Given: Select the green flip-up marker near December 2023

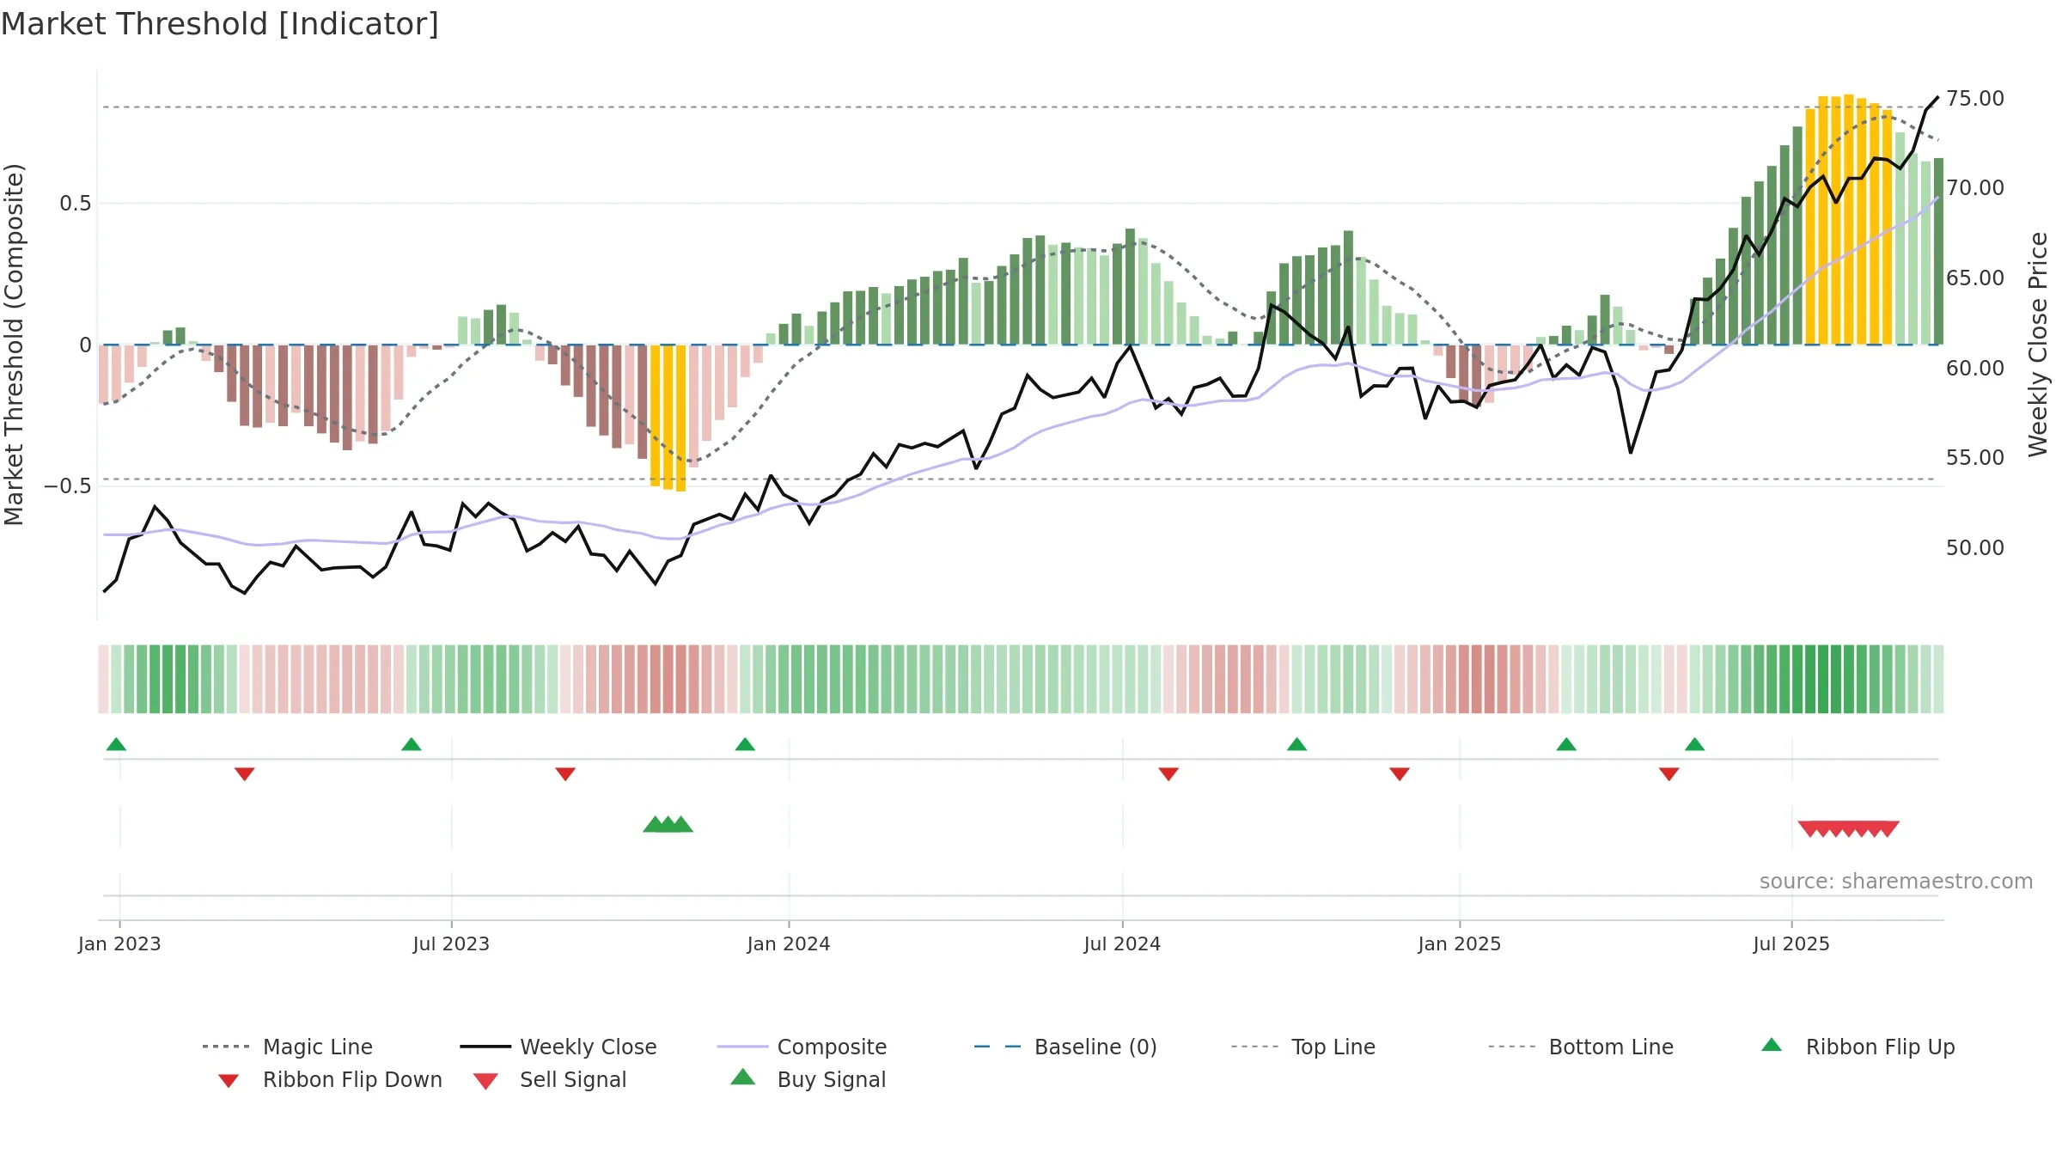Looking at the screenshot, I should click(745, 744).
